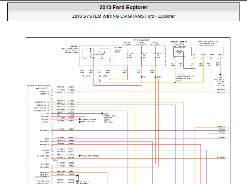Viewport: 247px width, 184px height.
Task: Click HOT AT ALL TIMES above 30A fuse
Action: coord(155,44)
